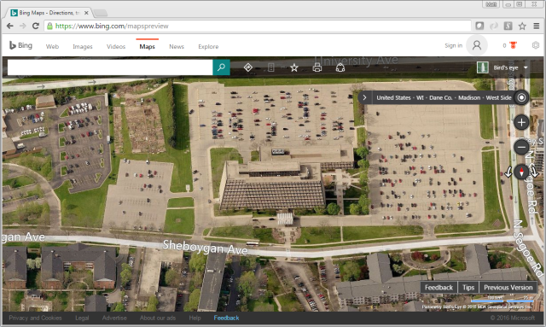
Task: Click the Feedback button on map
Action: (x=439, y=288)
